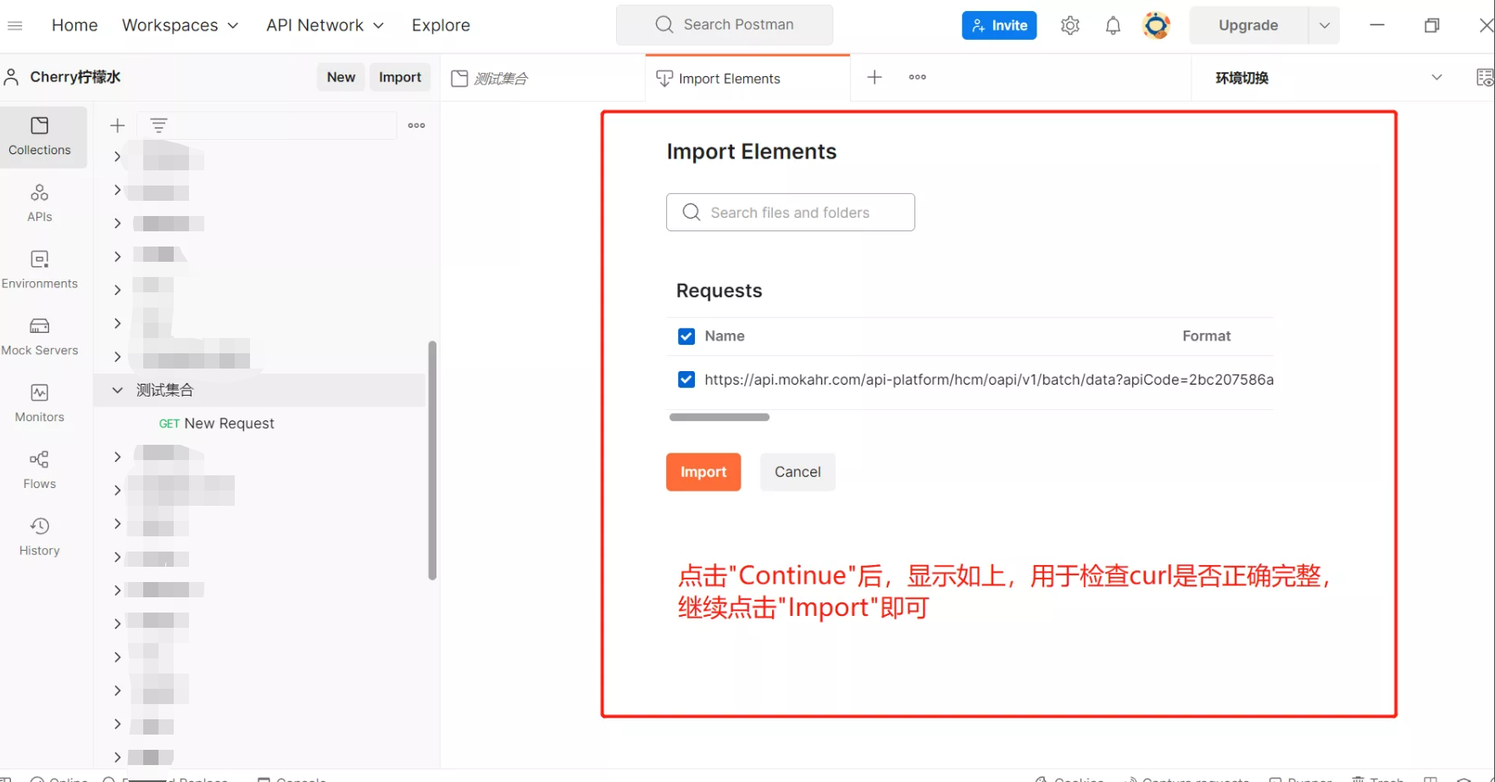This screenshot has width=1495, height=782.
Task: Open the APIs sidebar section
Action: (x=40, y=203)
